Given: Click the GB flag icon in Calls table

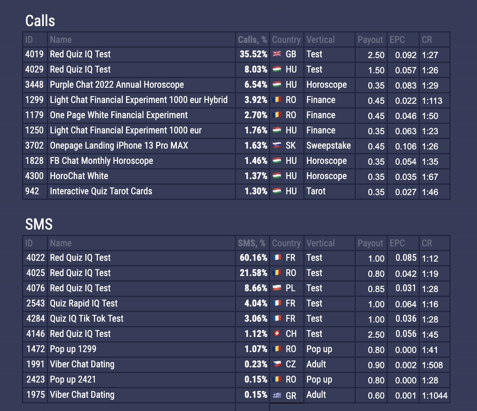Looking at the screenshot, I should click(277, 54).
